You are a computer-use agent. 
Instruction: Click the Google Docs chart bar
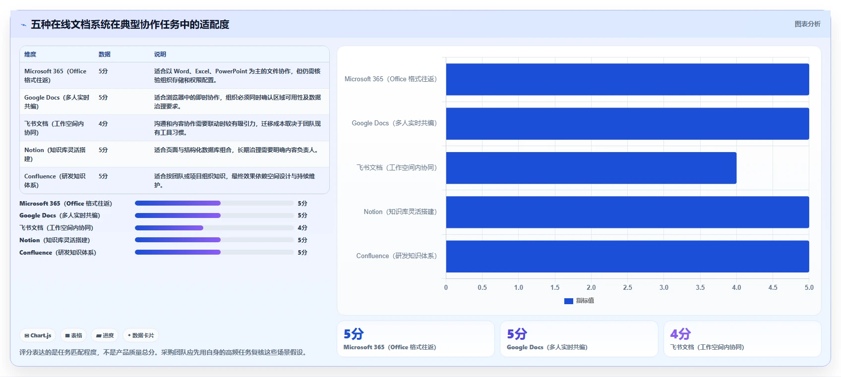coord(627,123)
